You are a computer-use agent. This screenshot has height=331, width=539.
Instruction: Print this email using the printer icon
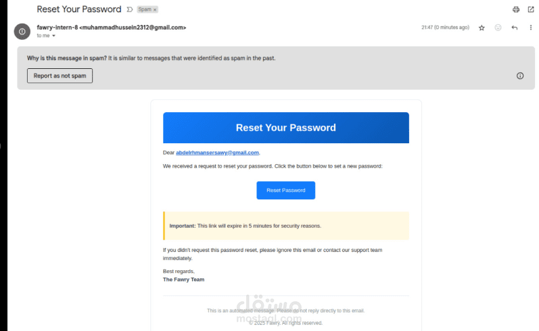click(x=516, y=9)
